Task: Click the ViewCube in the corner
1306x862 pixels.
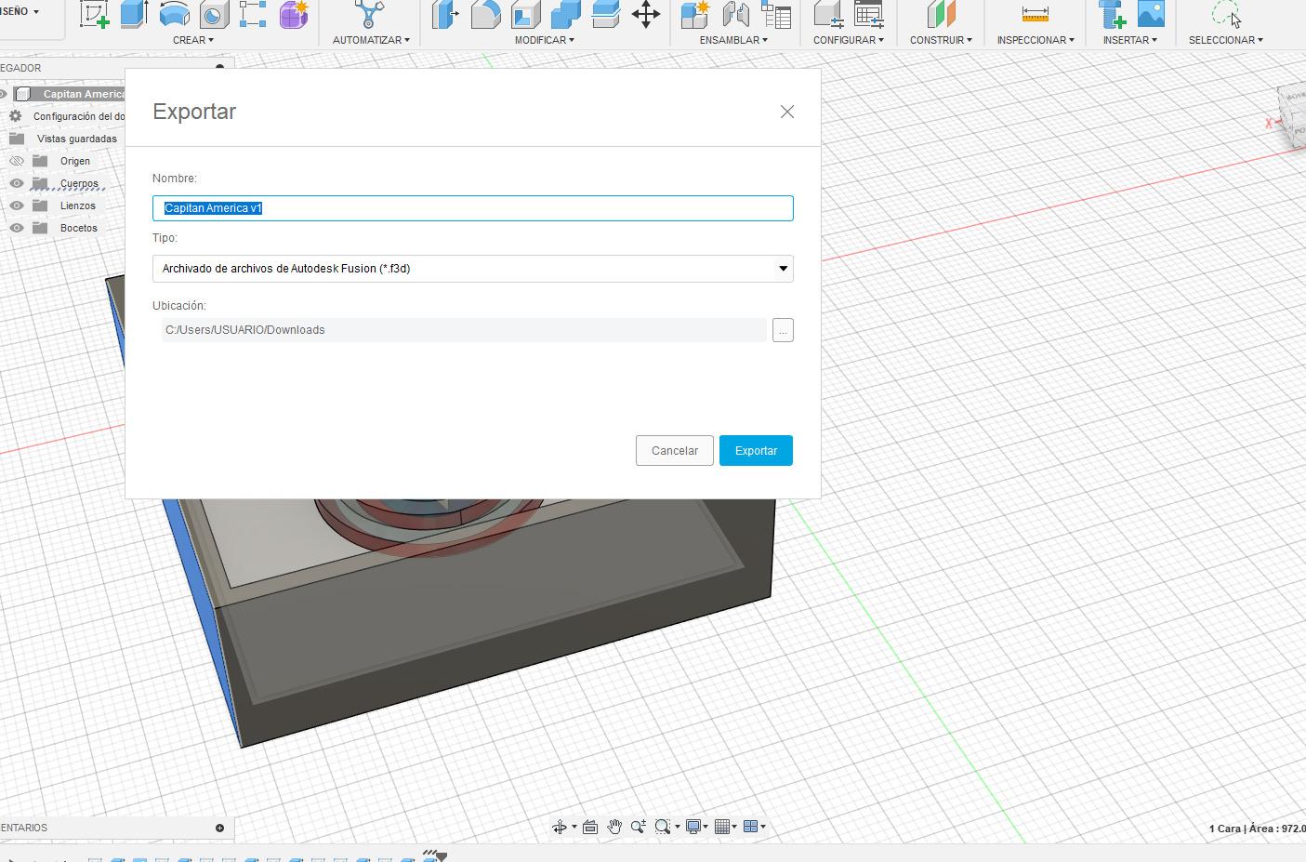Action: pos(1292,114)
